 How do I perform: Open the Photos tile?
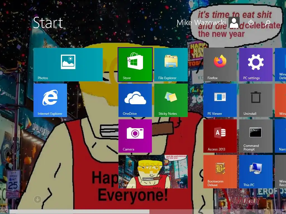click(x=68, y=65)
